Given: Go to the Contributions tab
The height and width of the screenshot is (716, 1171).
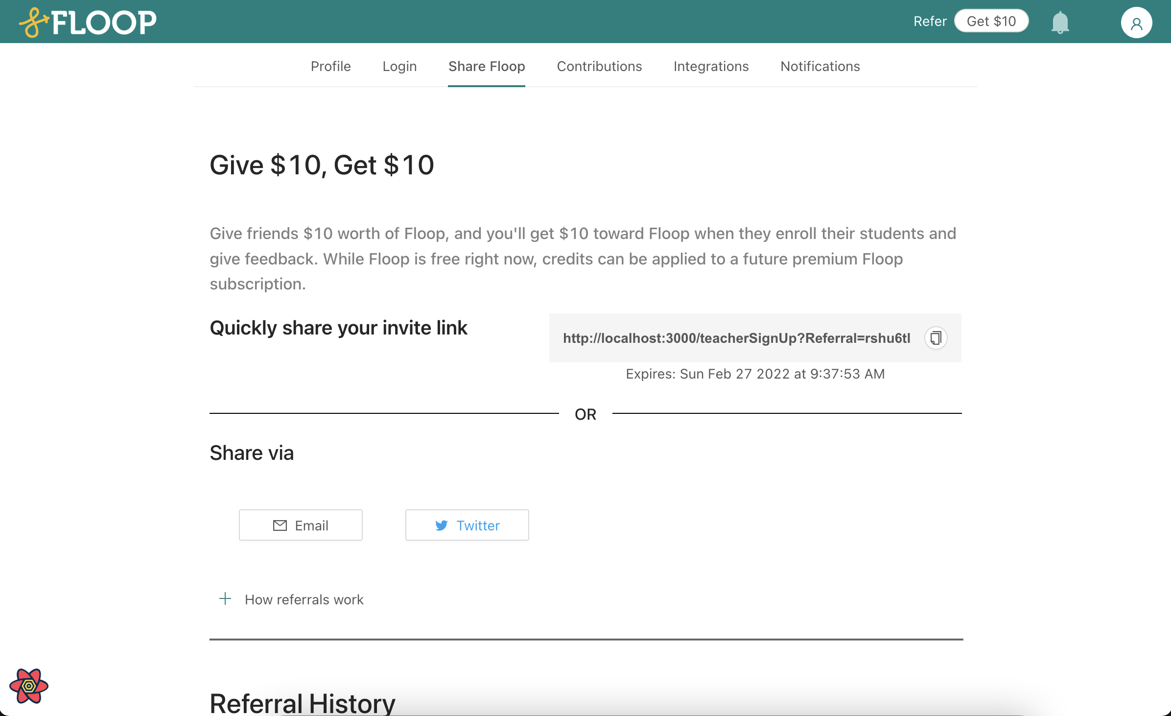Looking at the screenshot, I should pyautogui.click(x=599, y=66).
